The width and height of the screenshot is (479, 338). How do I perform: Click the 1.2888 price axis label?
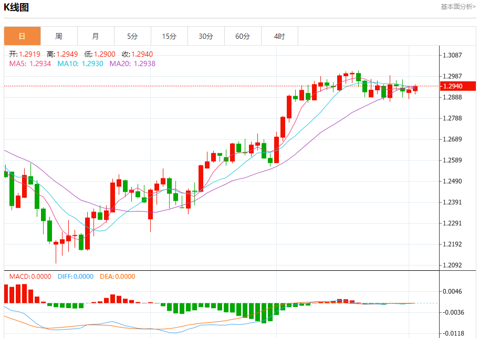(x=452, y=98)
